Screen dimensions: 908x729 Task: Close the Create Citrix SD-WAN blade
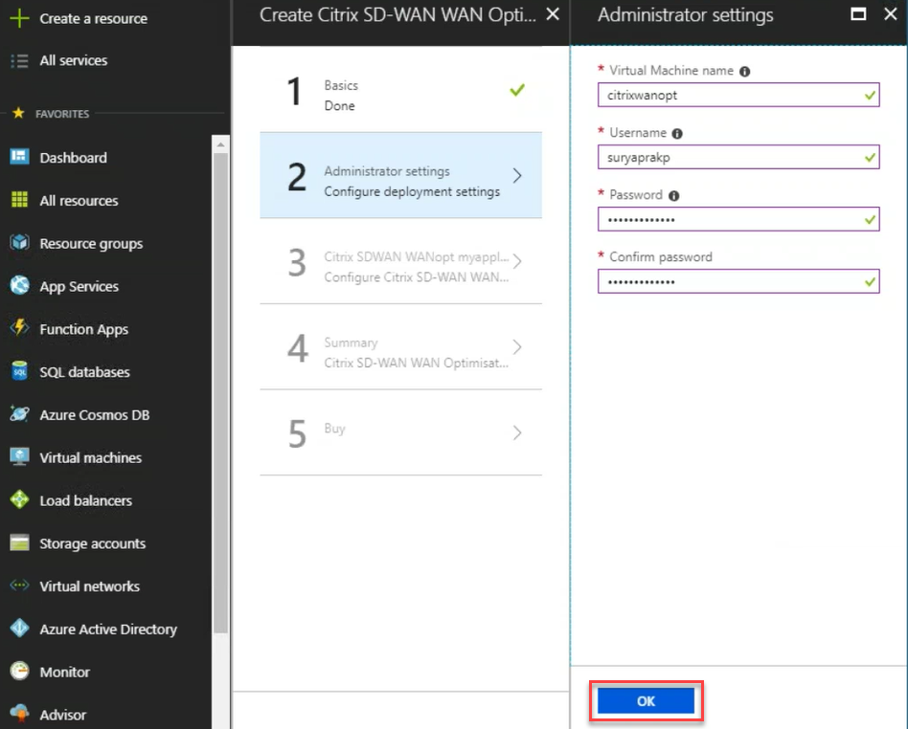coord(553,14)
